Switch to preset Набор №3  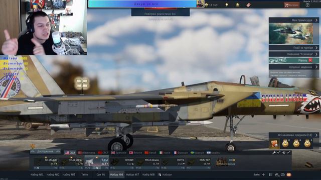pyautogui.click(x=69, y=174)
